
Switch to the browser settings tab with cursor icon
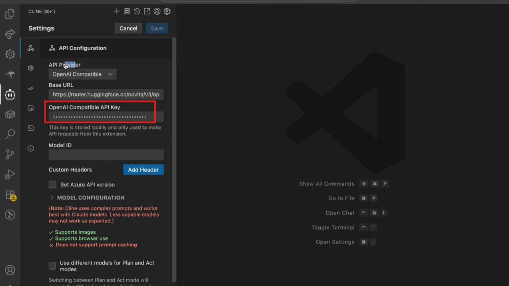pos(31,108)
